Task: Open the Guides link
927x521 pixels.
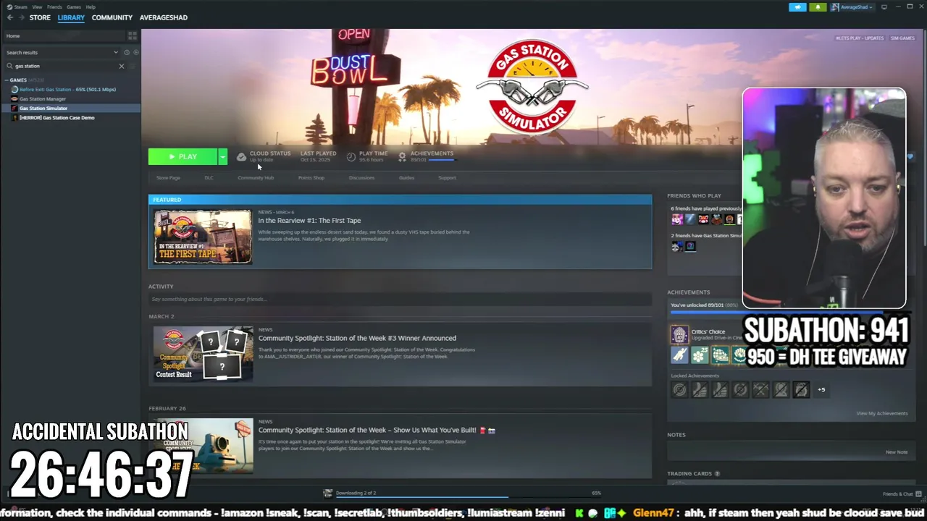Action: click(x=406, y=177)
